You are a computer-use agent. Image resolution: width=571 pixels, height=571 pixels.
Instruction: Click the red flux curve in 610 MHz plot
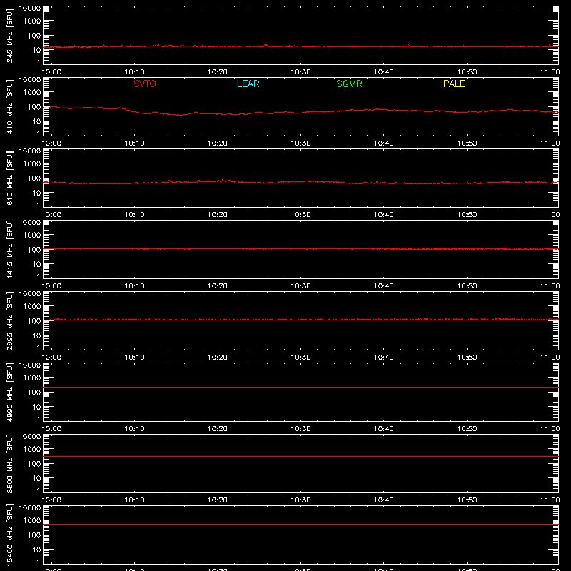pos(300,181)
